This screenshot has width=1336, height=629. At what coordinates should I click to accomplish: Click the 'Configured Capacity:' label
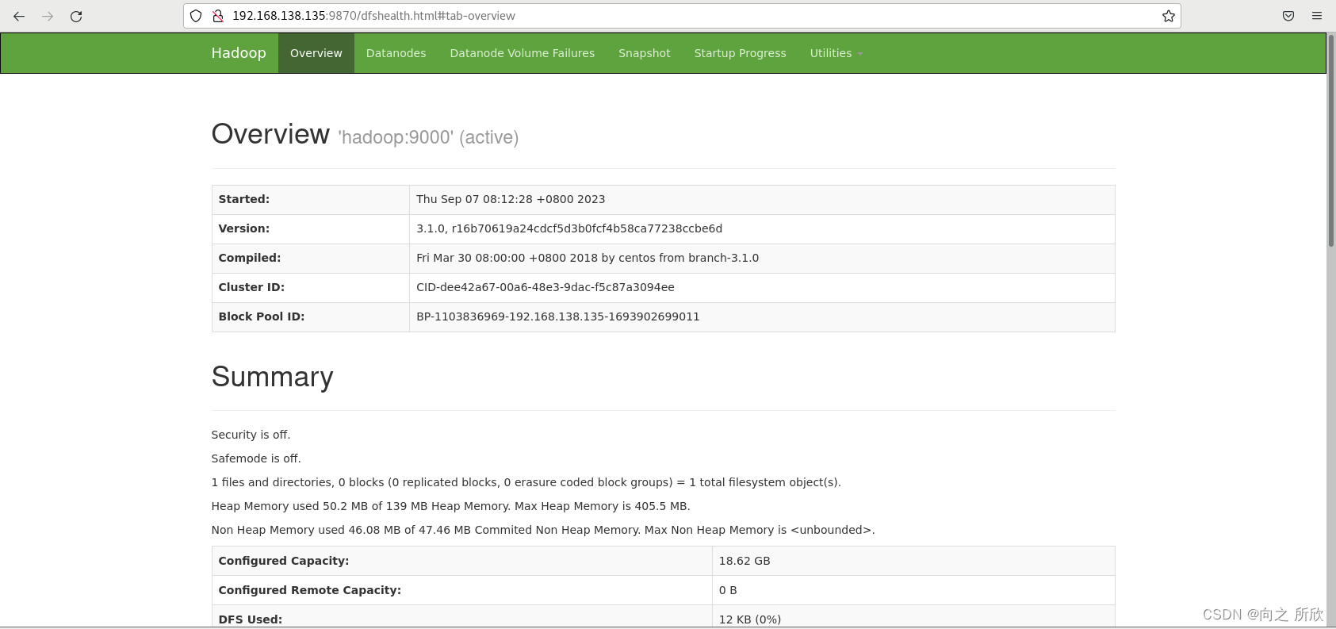tap(284, 561)
